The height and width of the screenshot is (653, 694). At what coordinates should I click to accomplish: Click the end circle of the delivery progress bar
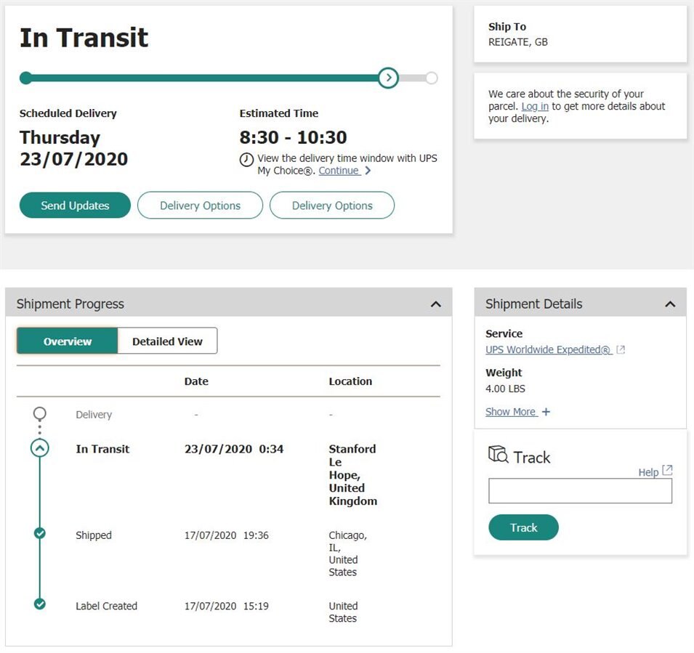pos(432,78)
